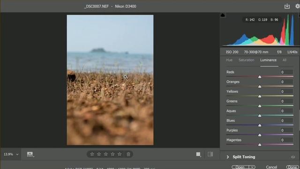Click the Yellows value input field
The width and height of the screenshot is (300, 169).
click(286, 92)
